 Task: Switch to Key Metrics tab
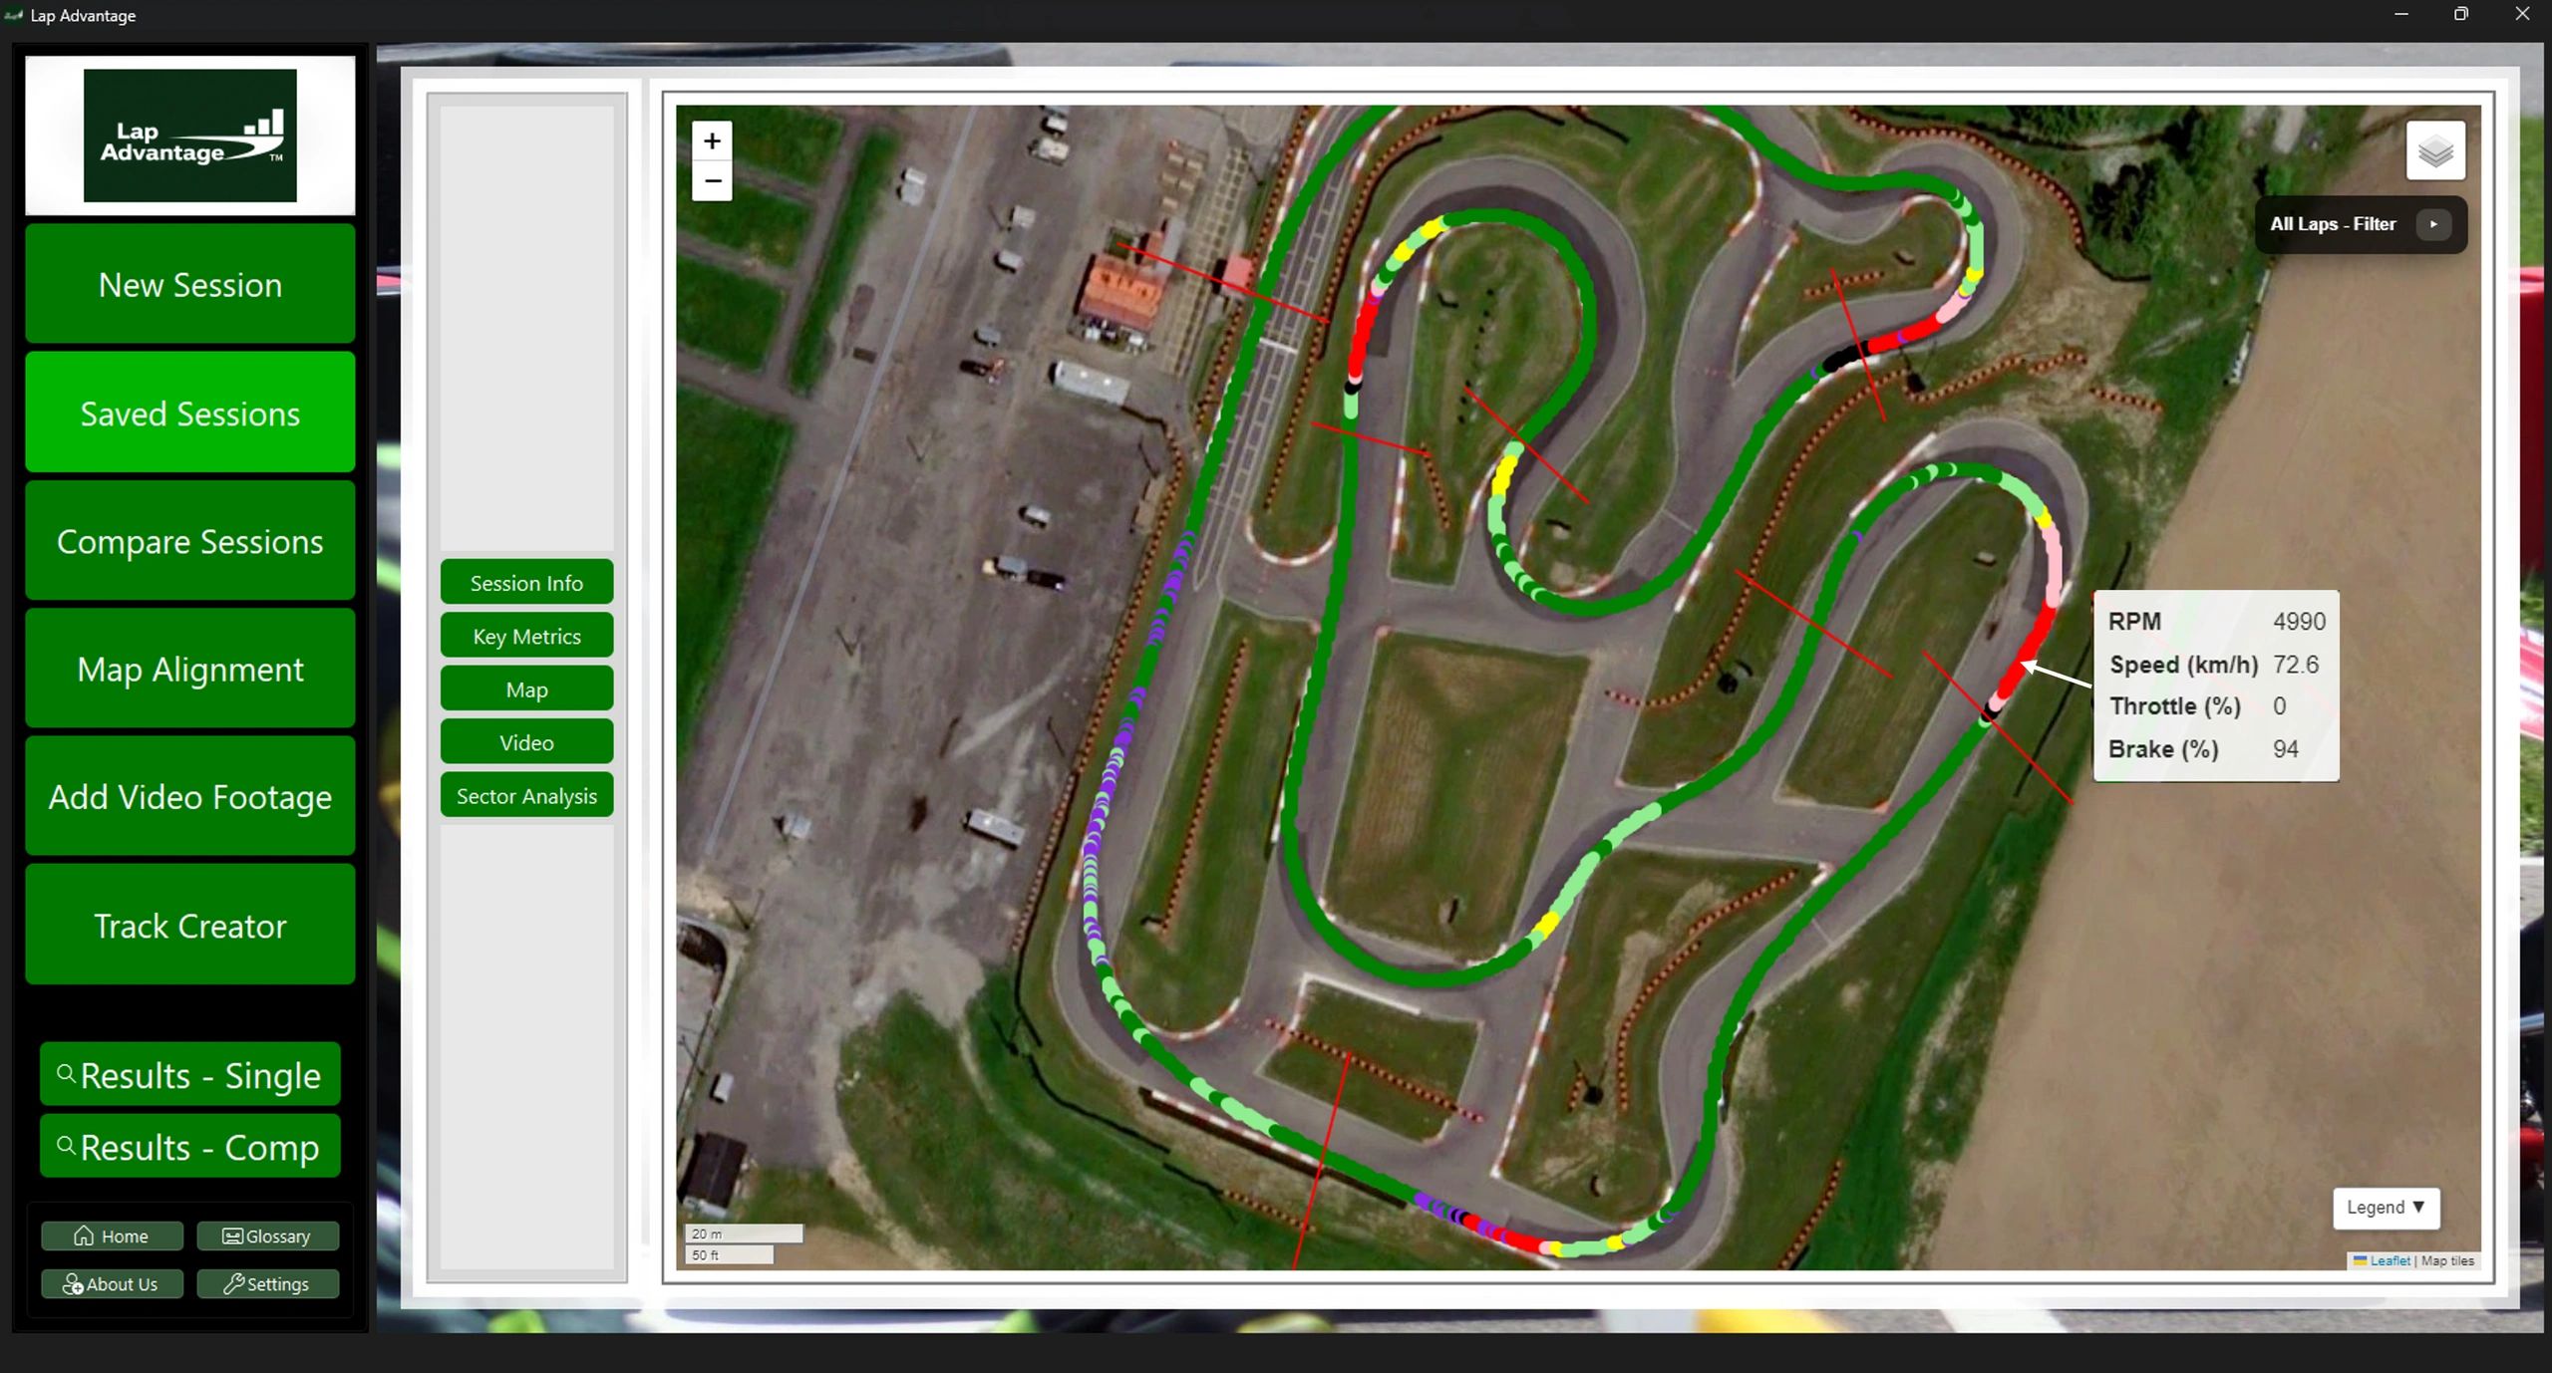point(526,636)
